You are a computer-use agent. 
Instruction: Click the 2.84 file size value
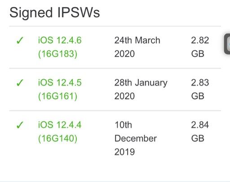pos(200,125)
